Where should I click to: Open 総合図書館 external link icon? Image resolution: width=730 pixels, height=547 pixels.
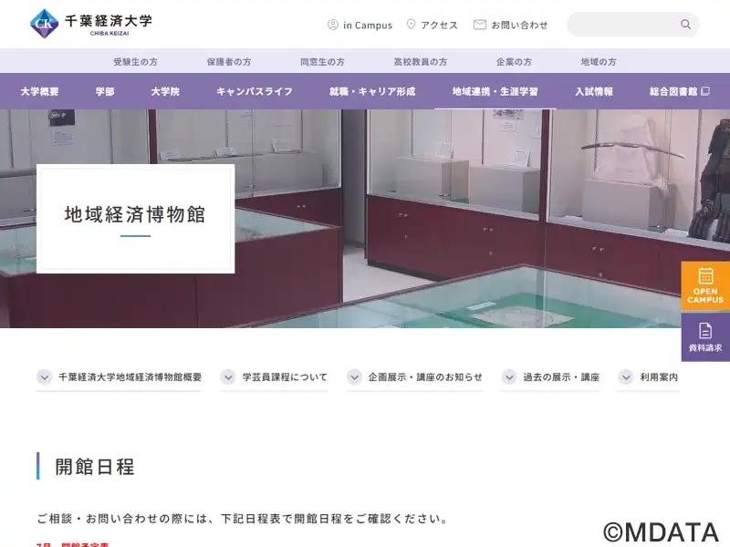point(705,91)
